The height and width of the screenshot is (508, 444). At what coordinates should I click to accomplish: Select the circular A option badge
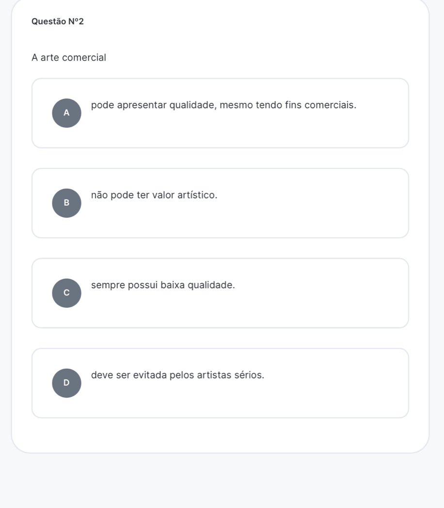[66, 113]
